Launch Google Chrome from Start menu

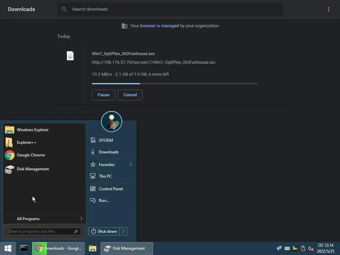point(44,155)
